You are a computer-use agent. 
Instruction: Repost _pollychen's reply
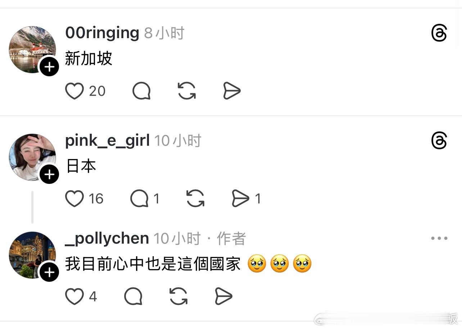(178, 297)
